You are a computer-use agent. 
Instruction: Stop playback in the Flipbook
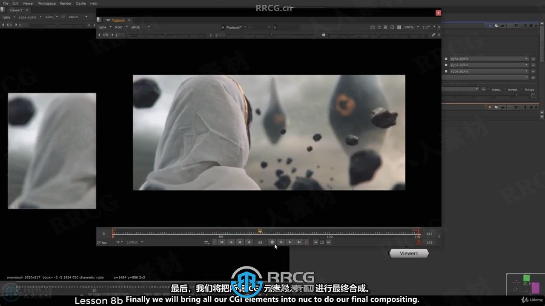[272, 242]
